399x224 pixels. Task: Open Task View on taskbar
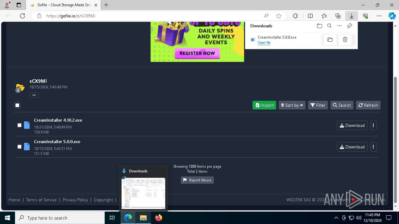[x=112, y=218]
